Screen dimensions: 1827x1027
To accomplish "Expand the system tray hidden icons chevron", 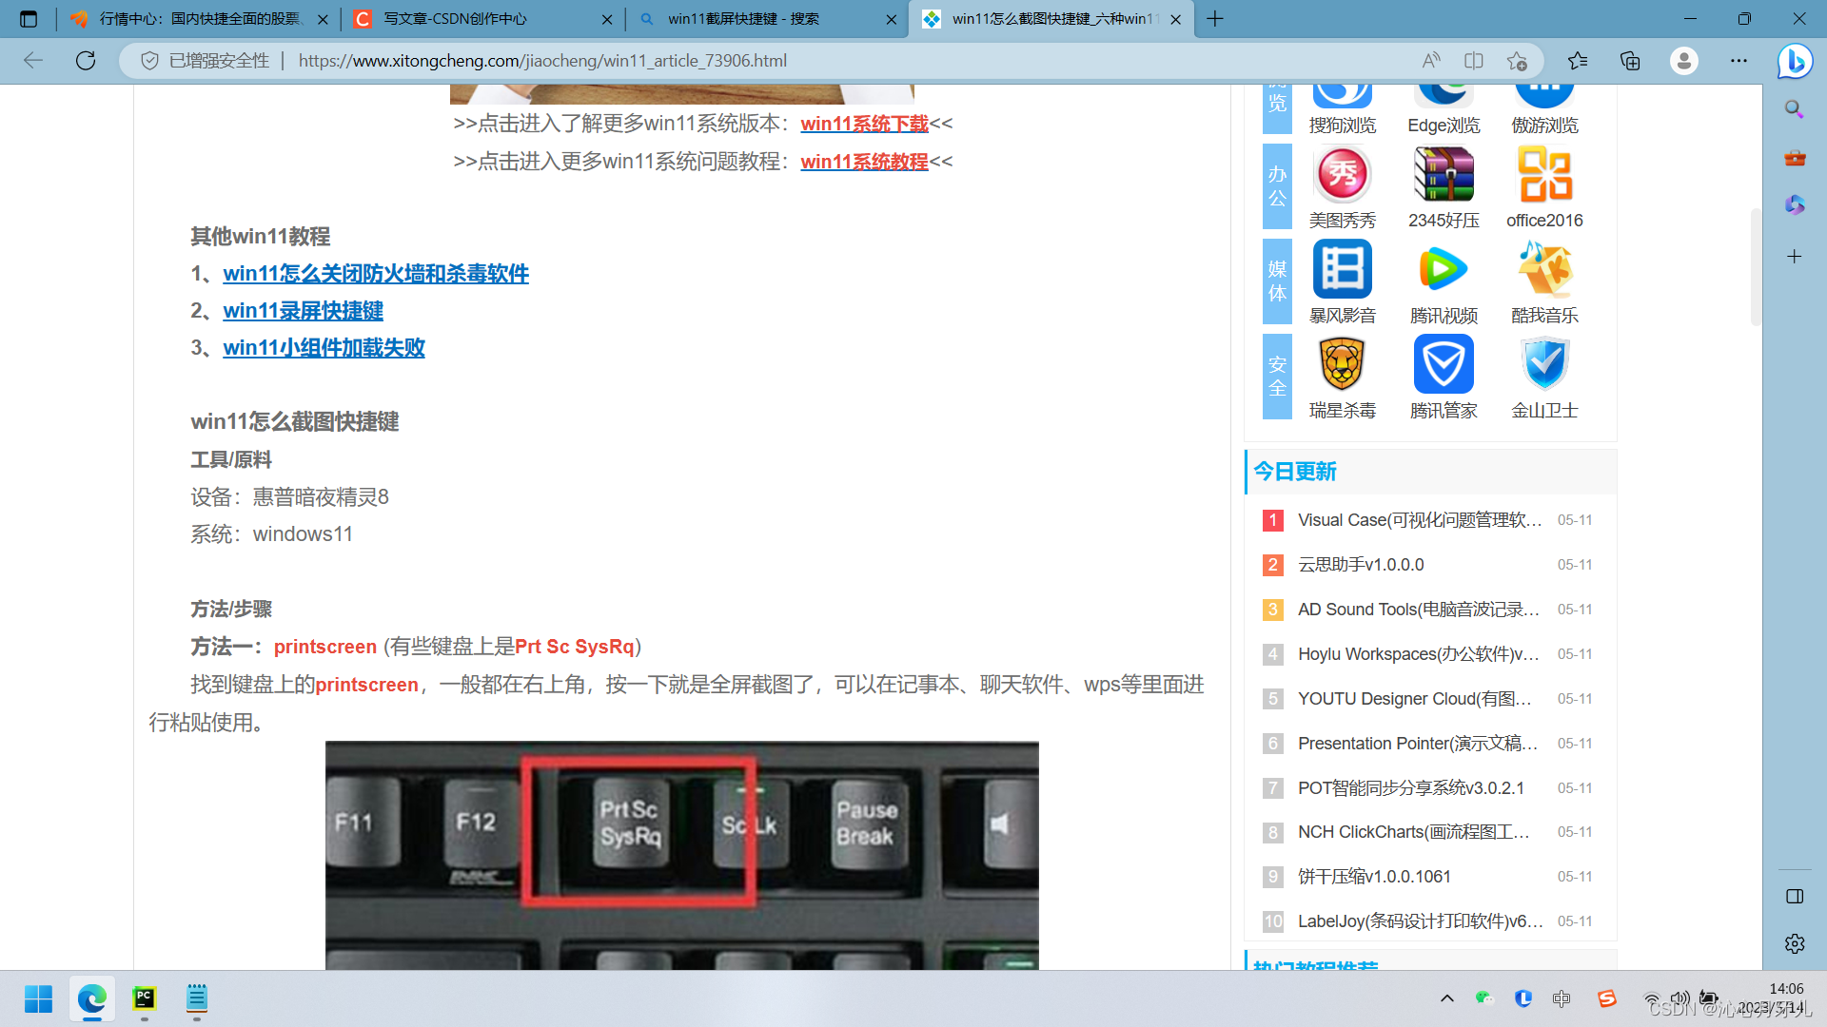I will pos(1446,998).
